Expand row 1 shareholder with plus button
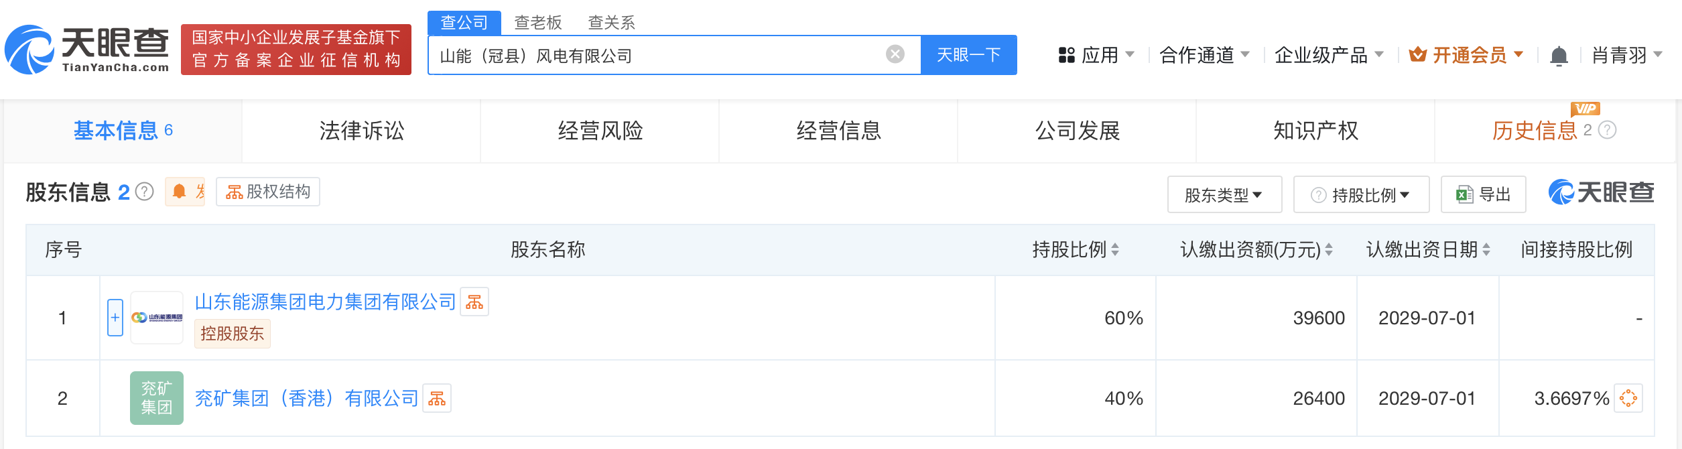The height and width of the screenshot is (449, 1682). click(115, 318)
